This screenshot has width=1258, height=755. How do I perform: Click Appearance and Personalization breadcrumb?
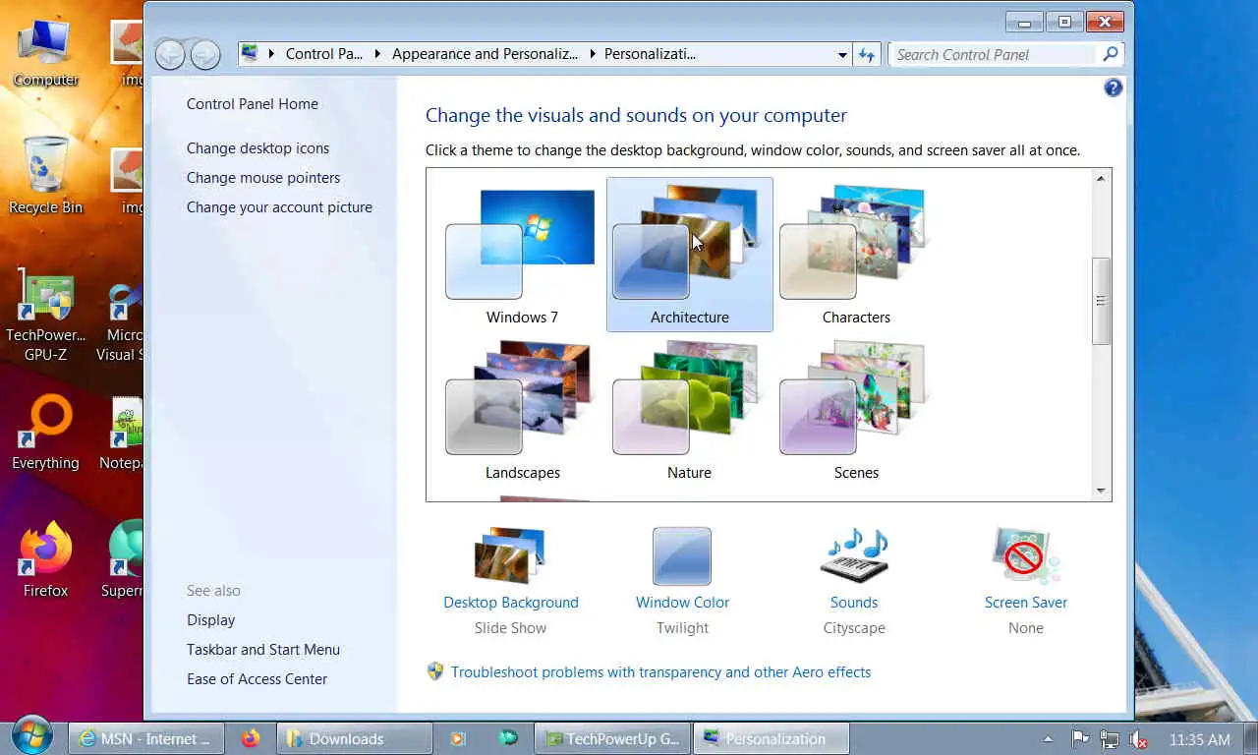point(485,54)
